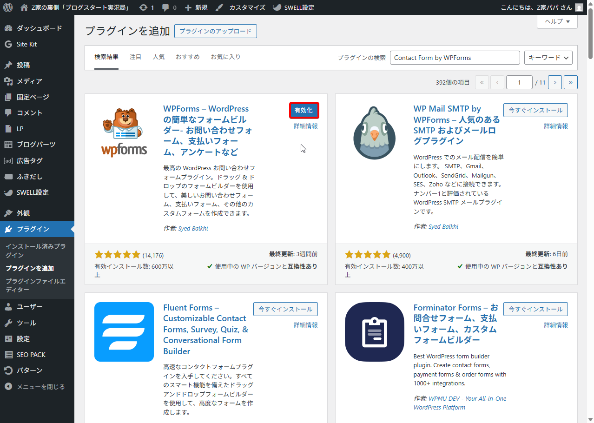The height and width of the screenshot is (423, 594).
Task: Open 詳細情報 link for Fluent Forms
Action: 305,325
